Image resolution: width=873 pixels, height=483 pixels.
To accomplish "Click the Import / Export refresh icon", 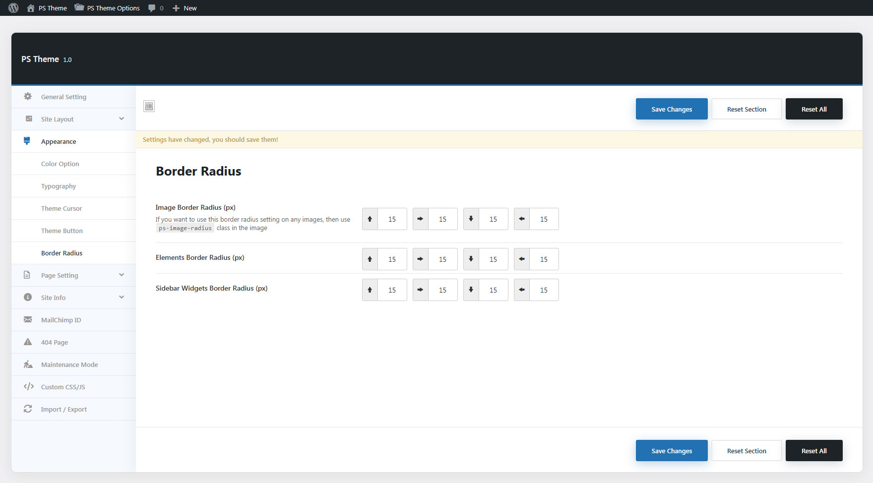I will point(28,409).
